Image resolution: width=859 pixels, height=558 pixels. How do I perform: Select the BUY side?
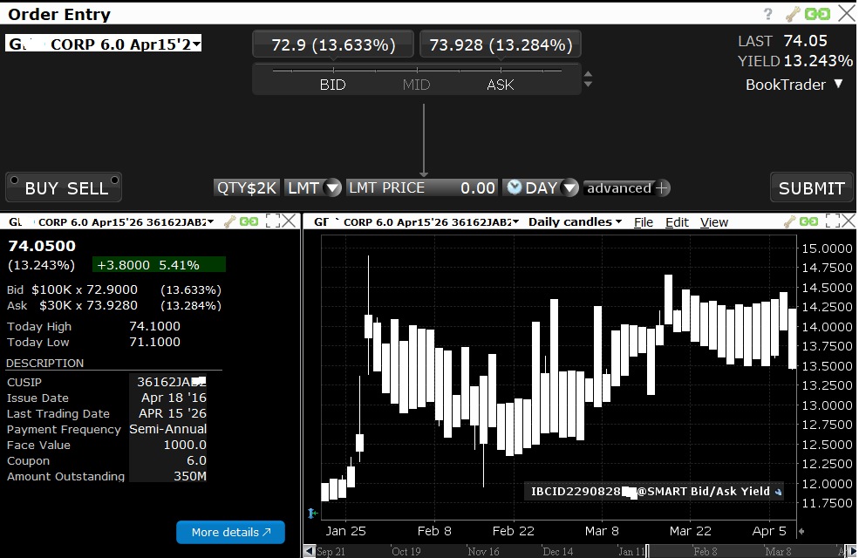[42, 188]
